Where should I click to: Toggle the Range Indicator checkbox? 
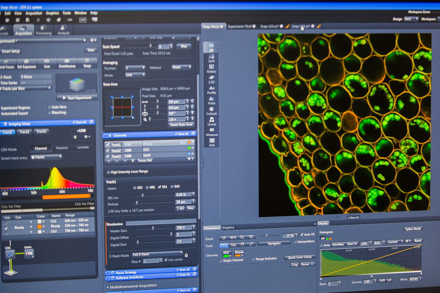coord(254,259)
